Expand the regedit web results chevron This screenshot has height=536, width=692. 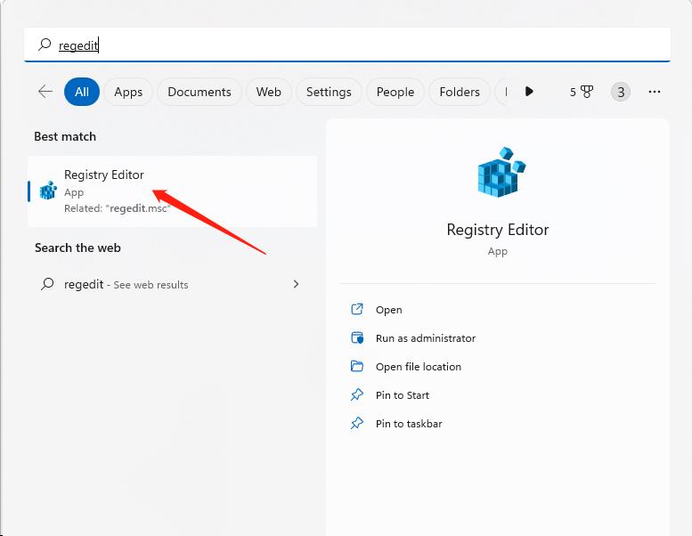click(x=296, y=285)
